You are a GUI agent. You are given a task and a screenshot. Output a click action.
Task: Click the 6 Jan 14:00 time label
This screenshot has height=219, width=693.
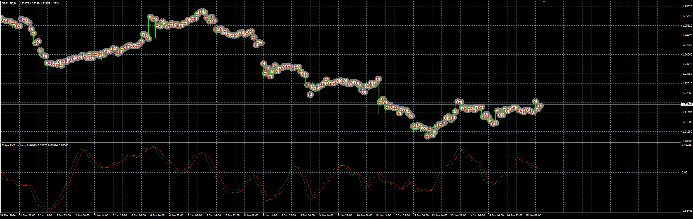click(x=157, y=215)
